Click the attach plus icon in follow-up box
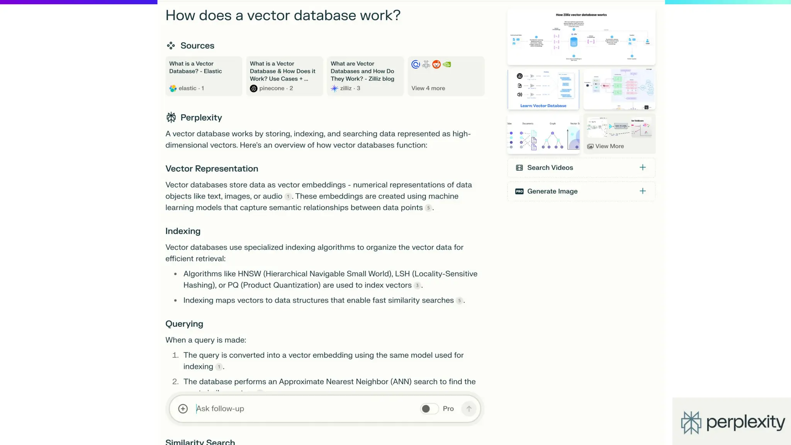The width and height of the screenshot is (791, 445). coord(183,409)
